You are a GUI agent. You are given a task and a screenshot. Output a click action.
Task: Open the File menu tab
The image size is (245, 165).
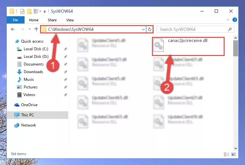16,20
